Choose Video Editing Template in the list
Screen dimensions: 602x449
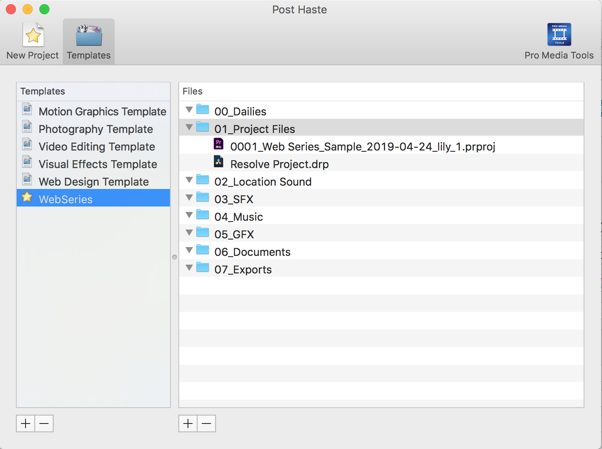97,147
